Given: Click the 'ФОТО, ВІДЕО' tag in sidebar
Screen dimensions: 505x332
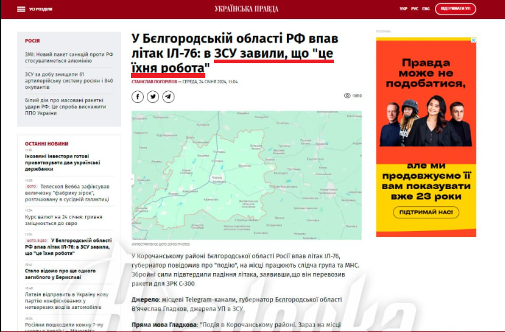Looking at the screenshot, I should [x=37, y=241].
